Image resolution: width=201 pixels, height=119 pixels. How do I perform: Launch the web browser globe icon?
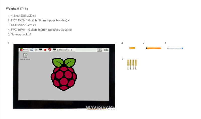click(x=32, y=50)
